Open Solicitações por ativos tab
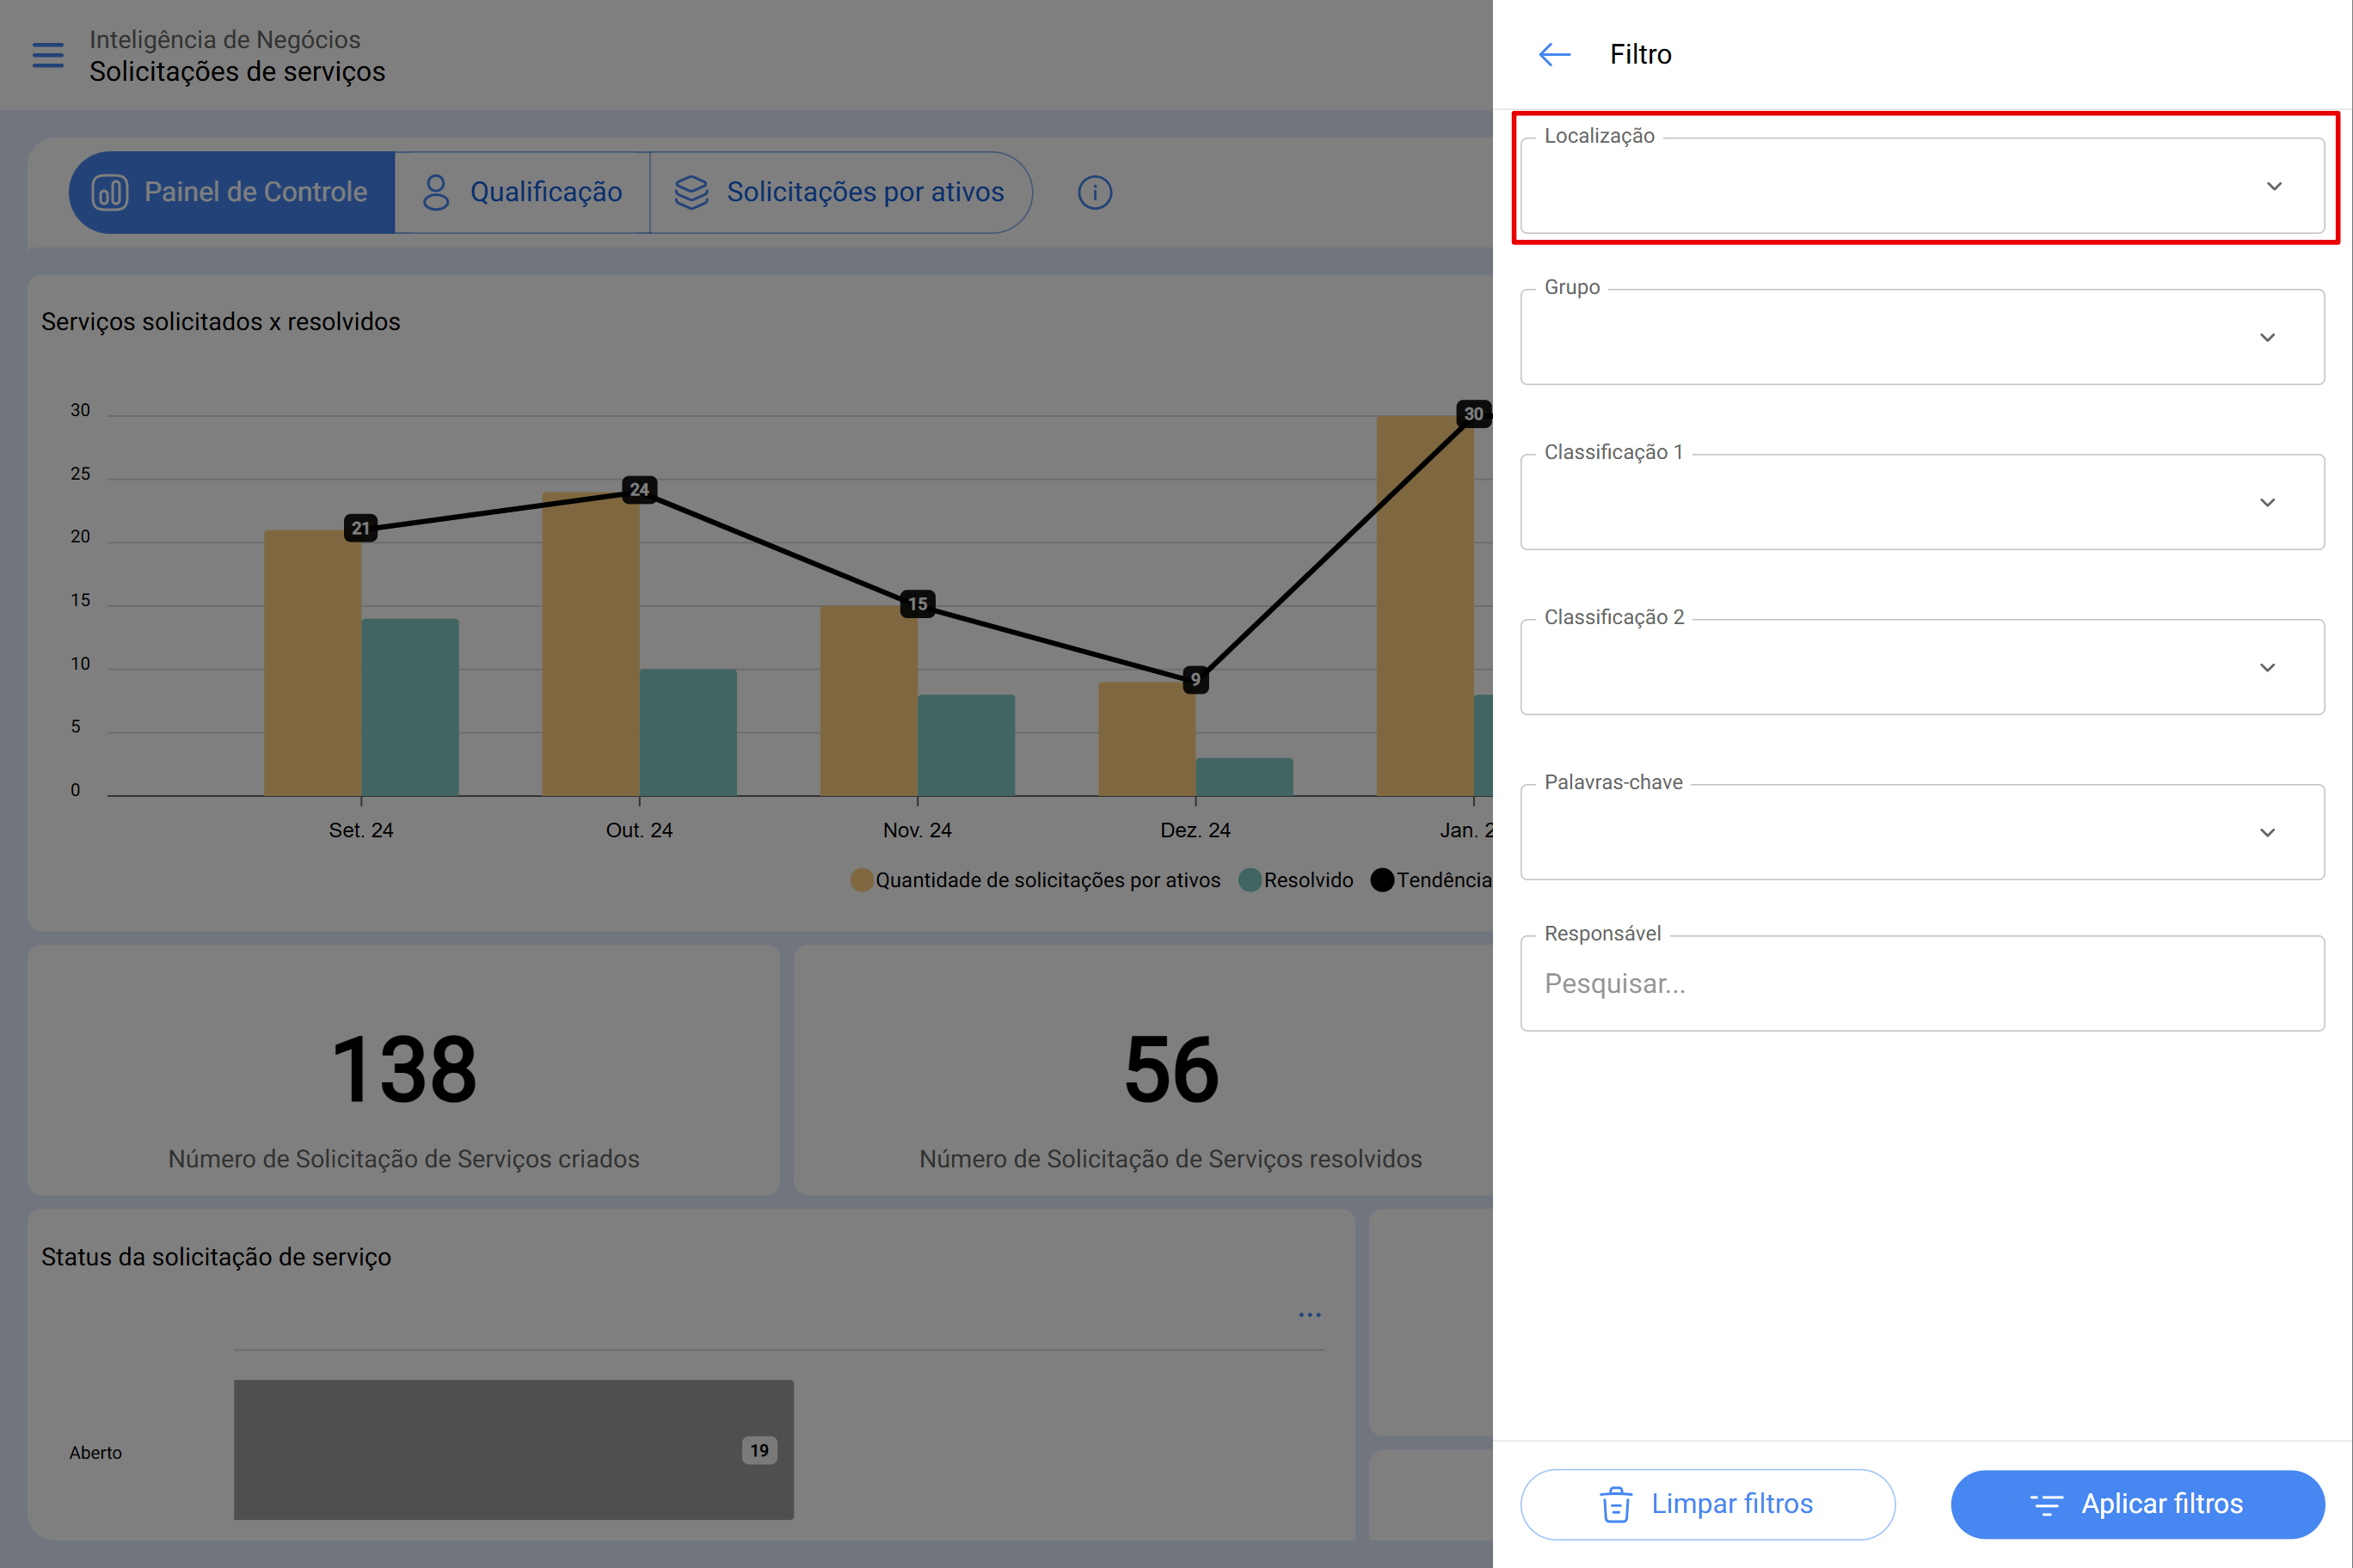The width and height of the screenshot is (2353, 1568). [x=840, y=192]
